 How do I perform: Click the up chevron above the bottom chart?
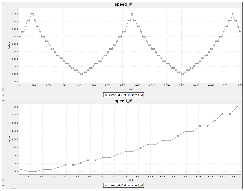[3, 100]
